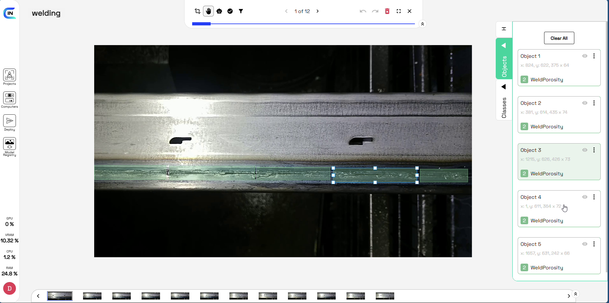Hide Object 1 annotation
This screenshot has height=303, width=609.
coord(585,56)
